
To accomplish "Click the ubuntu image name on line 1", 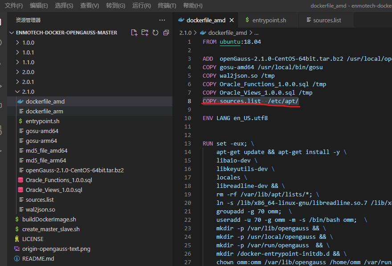I will [x=230, y=42].
